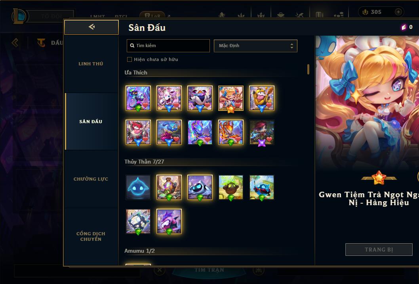Image resolution: width=419 pixels, height=284 pixels.
Task: Switch to the Linh Thú tab
Action: tap(91, 64)
